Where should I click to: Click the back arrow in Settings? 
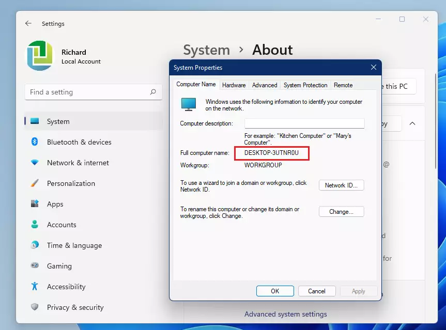coord(28,23)
